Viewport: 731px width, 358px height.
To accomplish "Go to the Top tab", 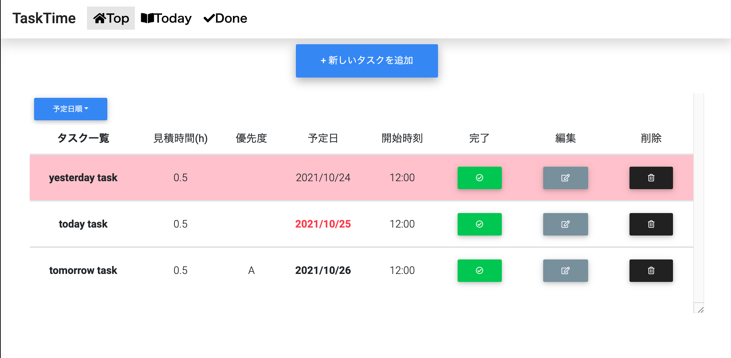I will tap(111, 18).
